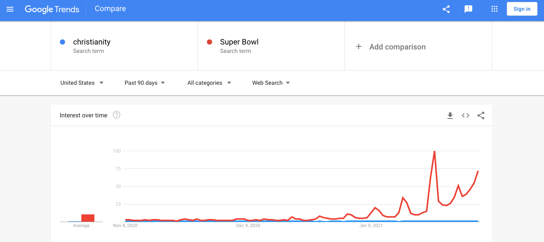Click the blue christianity color dot
The height and width of the screenshot is (242, 544).
coord(63,42)
